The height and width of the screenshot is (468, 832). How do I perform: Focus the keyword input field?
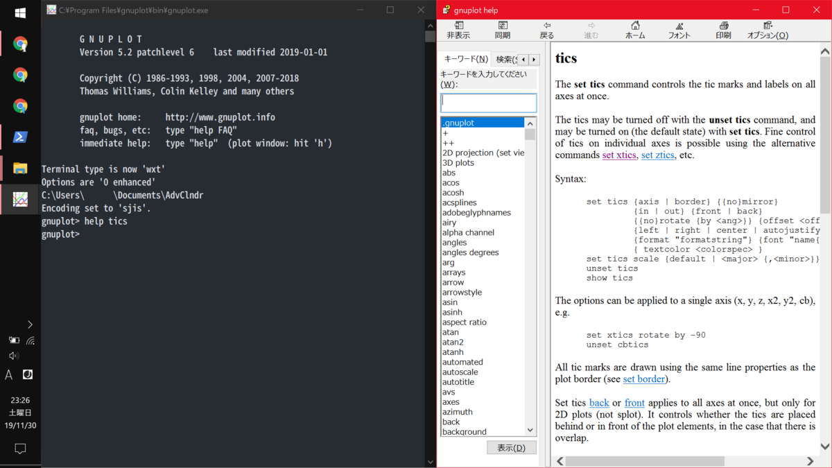(489, 103)
